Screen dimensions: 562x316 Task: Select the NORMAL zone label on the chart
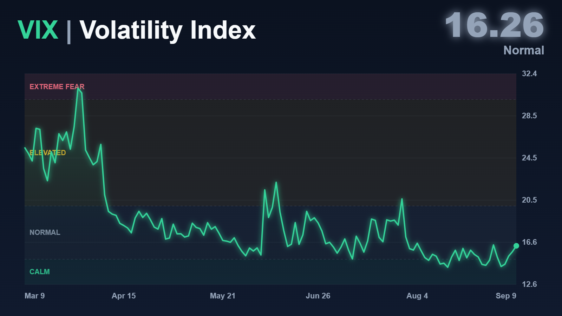pos(45,232)
